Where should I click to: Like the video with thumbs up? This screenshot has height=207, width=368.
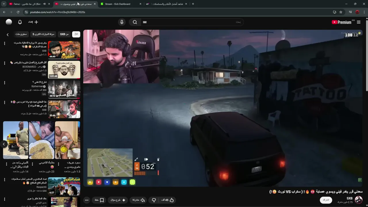click(x=168, y=200)
